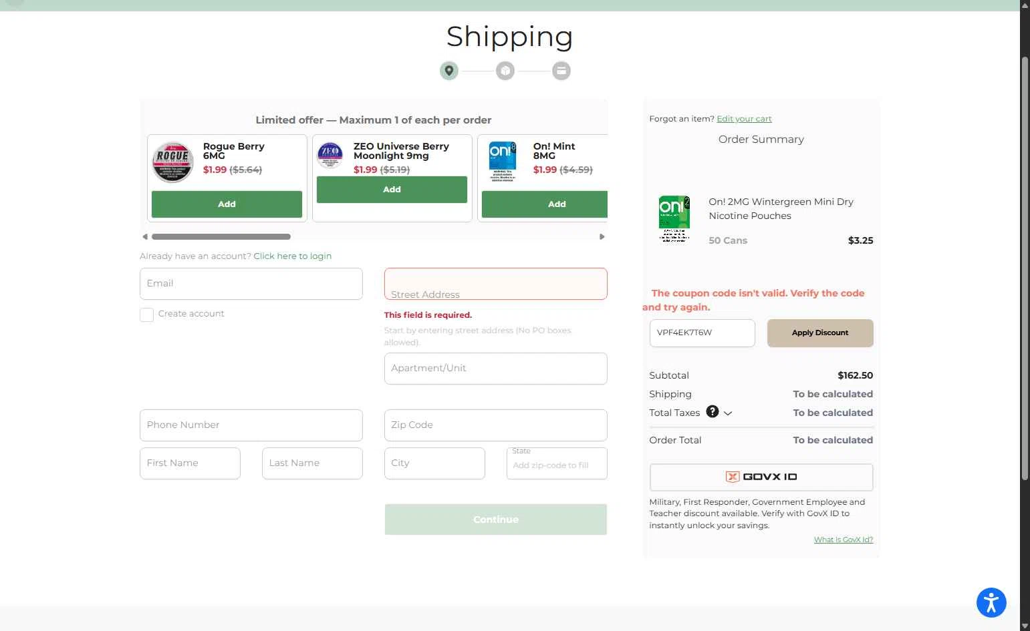Click the coupon code input field

coord(702,333)
